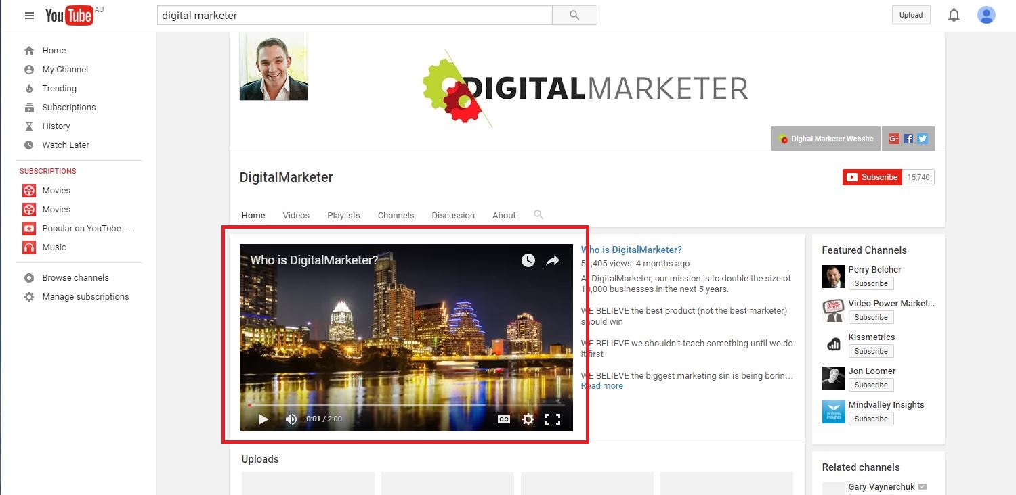Click the Manage subscriptions gear icon
This screenshot has width=1016, height=495.
(x=29, y=297)
